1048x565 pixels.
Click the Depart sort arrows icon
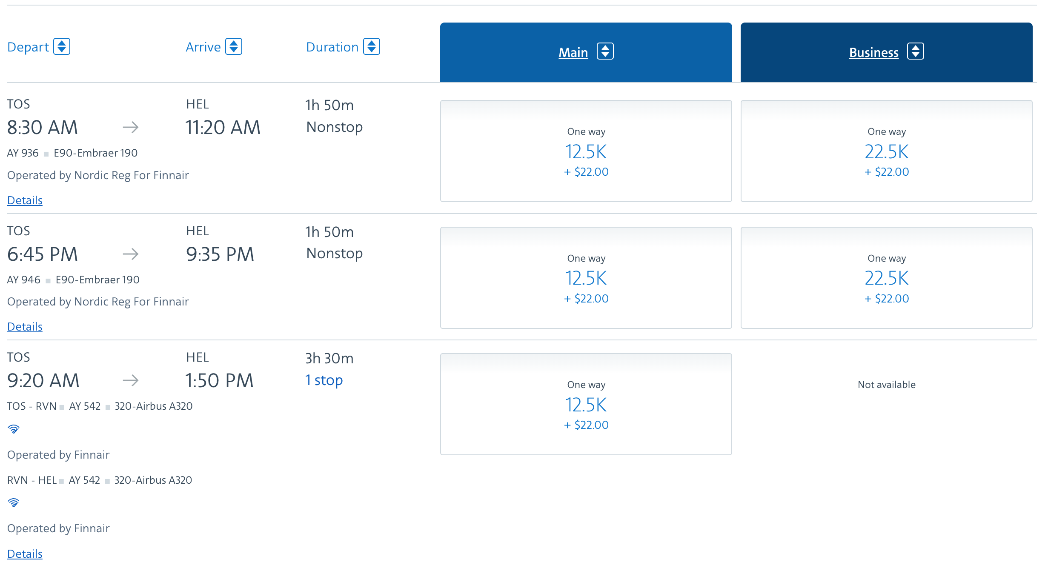click(x=62, y=46)
